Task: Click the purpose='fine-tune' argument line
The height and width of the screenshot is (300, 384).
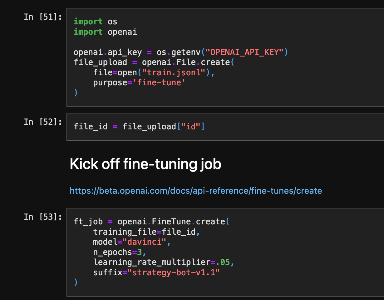Action: tap(137, 83)
